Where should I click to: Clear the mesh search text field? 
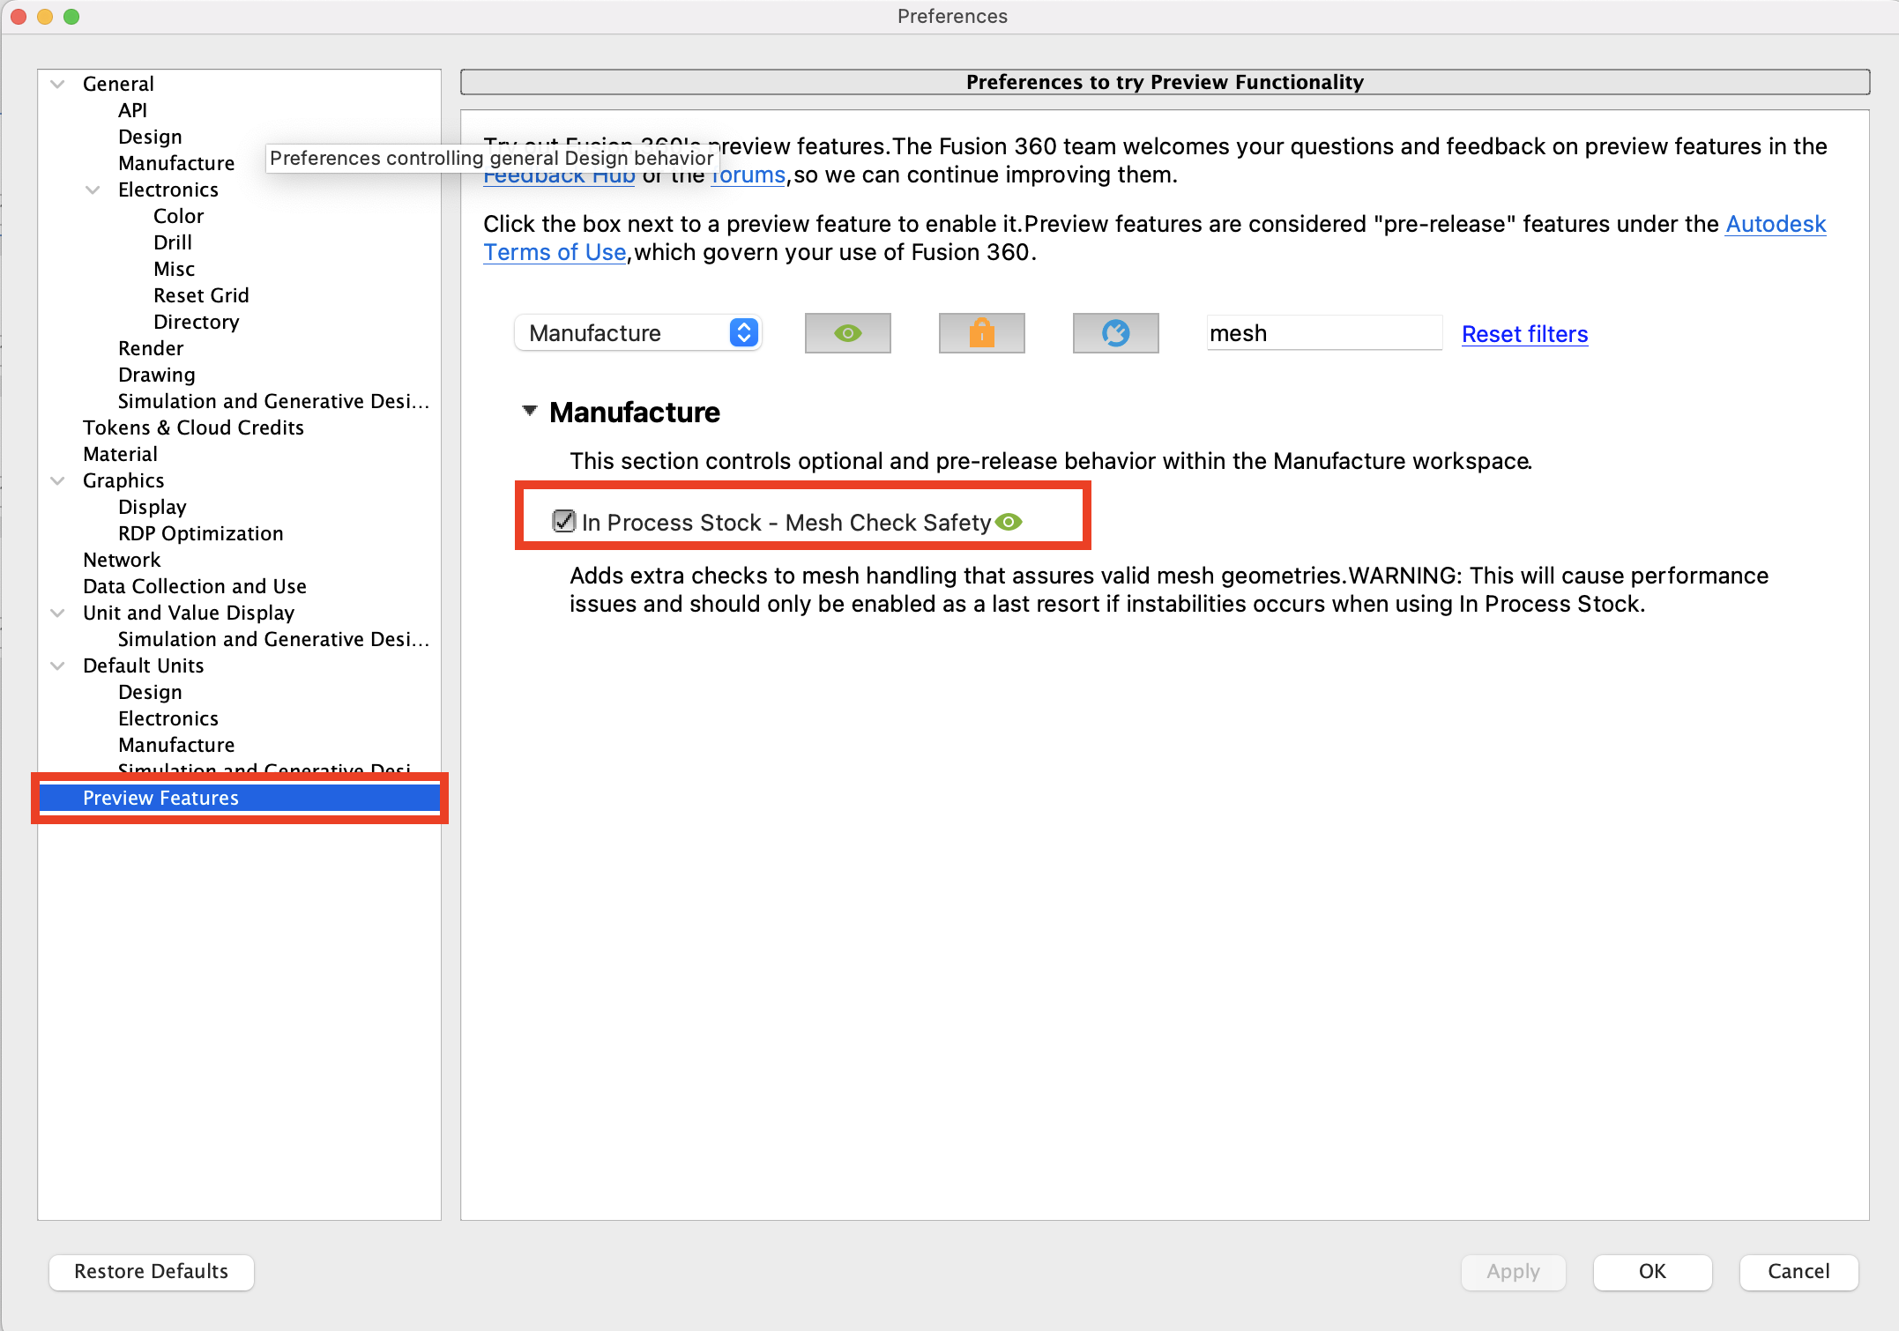click(x=1322, y=333)
